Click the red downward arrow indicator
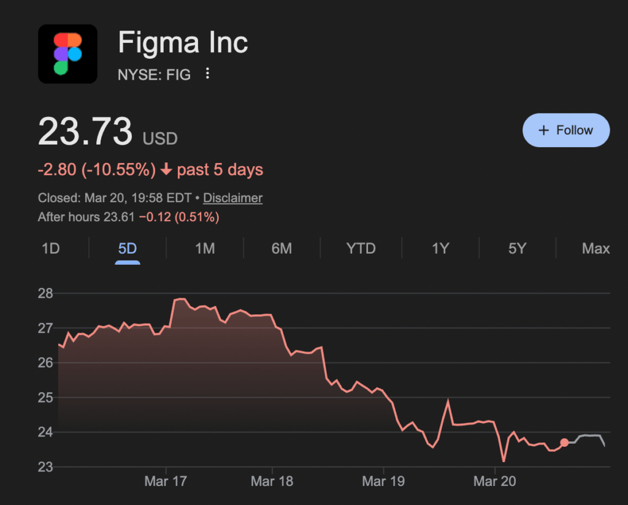628x505 pixels. (166, 170)
